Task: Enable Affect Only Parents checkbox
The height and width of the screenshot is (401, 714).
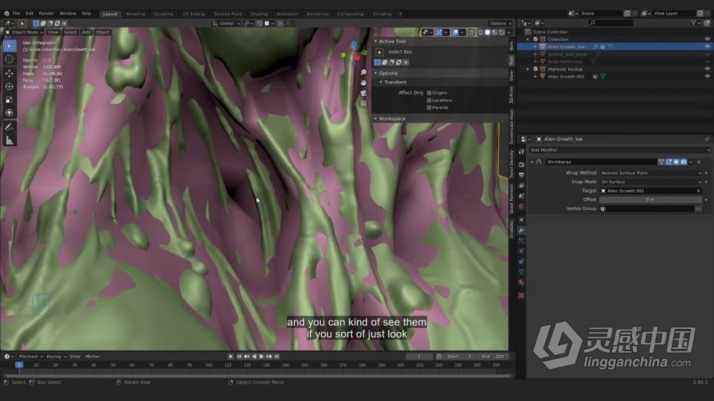Action: coord(429,108)
